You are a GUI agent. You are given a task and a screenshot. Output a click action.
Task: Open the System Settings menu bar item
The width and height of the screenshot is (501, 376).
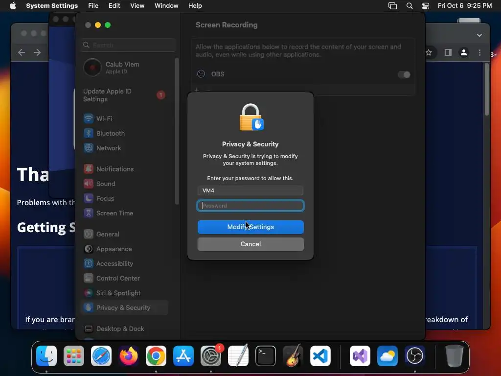52,6
